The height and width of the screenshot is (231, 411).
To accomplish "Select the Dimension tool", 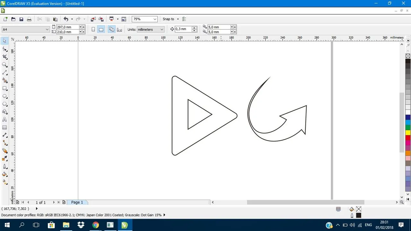I will [x=4, y=135].
